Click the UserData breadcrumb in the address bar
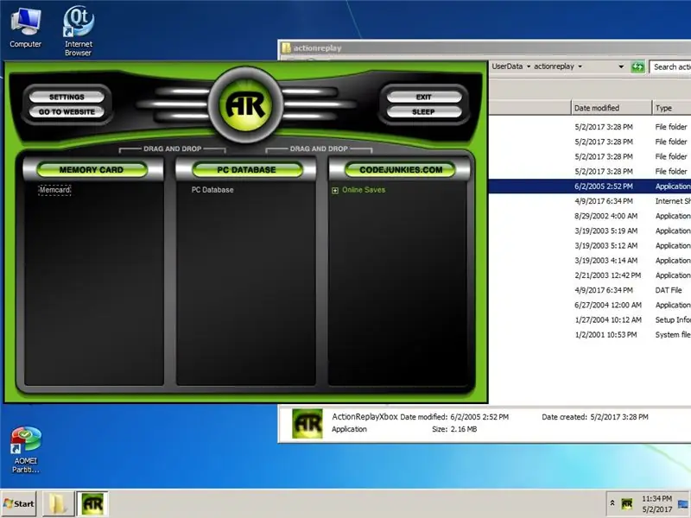Viewport: 691px width, 518px height. point(507,66)
